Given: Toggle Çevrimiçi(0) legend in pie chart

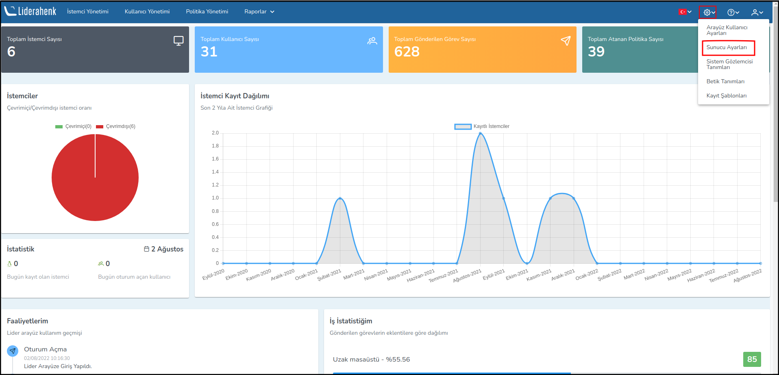Looking at the screenshot, I should click(74, 126).
